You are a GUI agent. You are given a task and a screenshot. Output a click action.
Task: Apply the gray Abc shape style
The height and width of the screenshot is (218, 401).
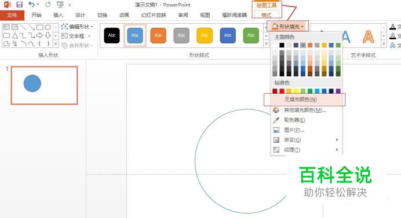[x=181, y=35]
